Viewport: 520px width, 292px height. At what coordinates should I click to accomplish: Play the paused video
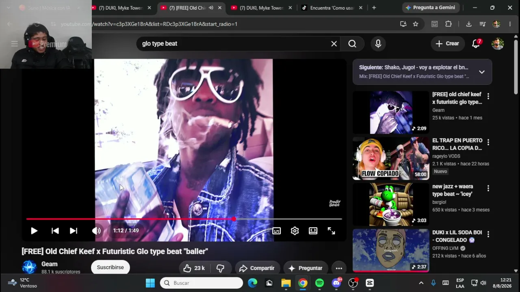(x=34, y=231)
